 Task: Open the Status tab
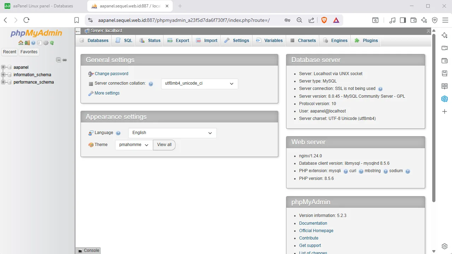[150, 41]
